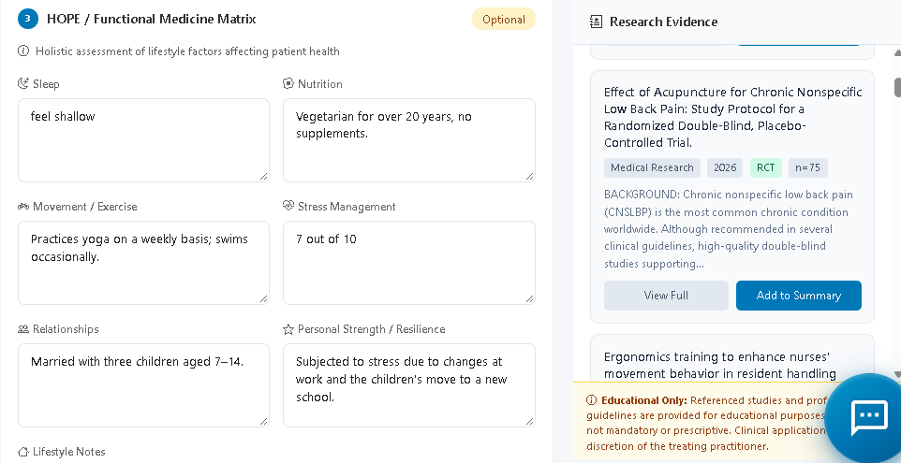Click the info icon beside Holistic assessment
Image resolution: width=901 pixels, height=463 pixels.
pyautogui.click(x=23, y=51)
